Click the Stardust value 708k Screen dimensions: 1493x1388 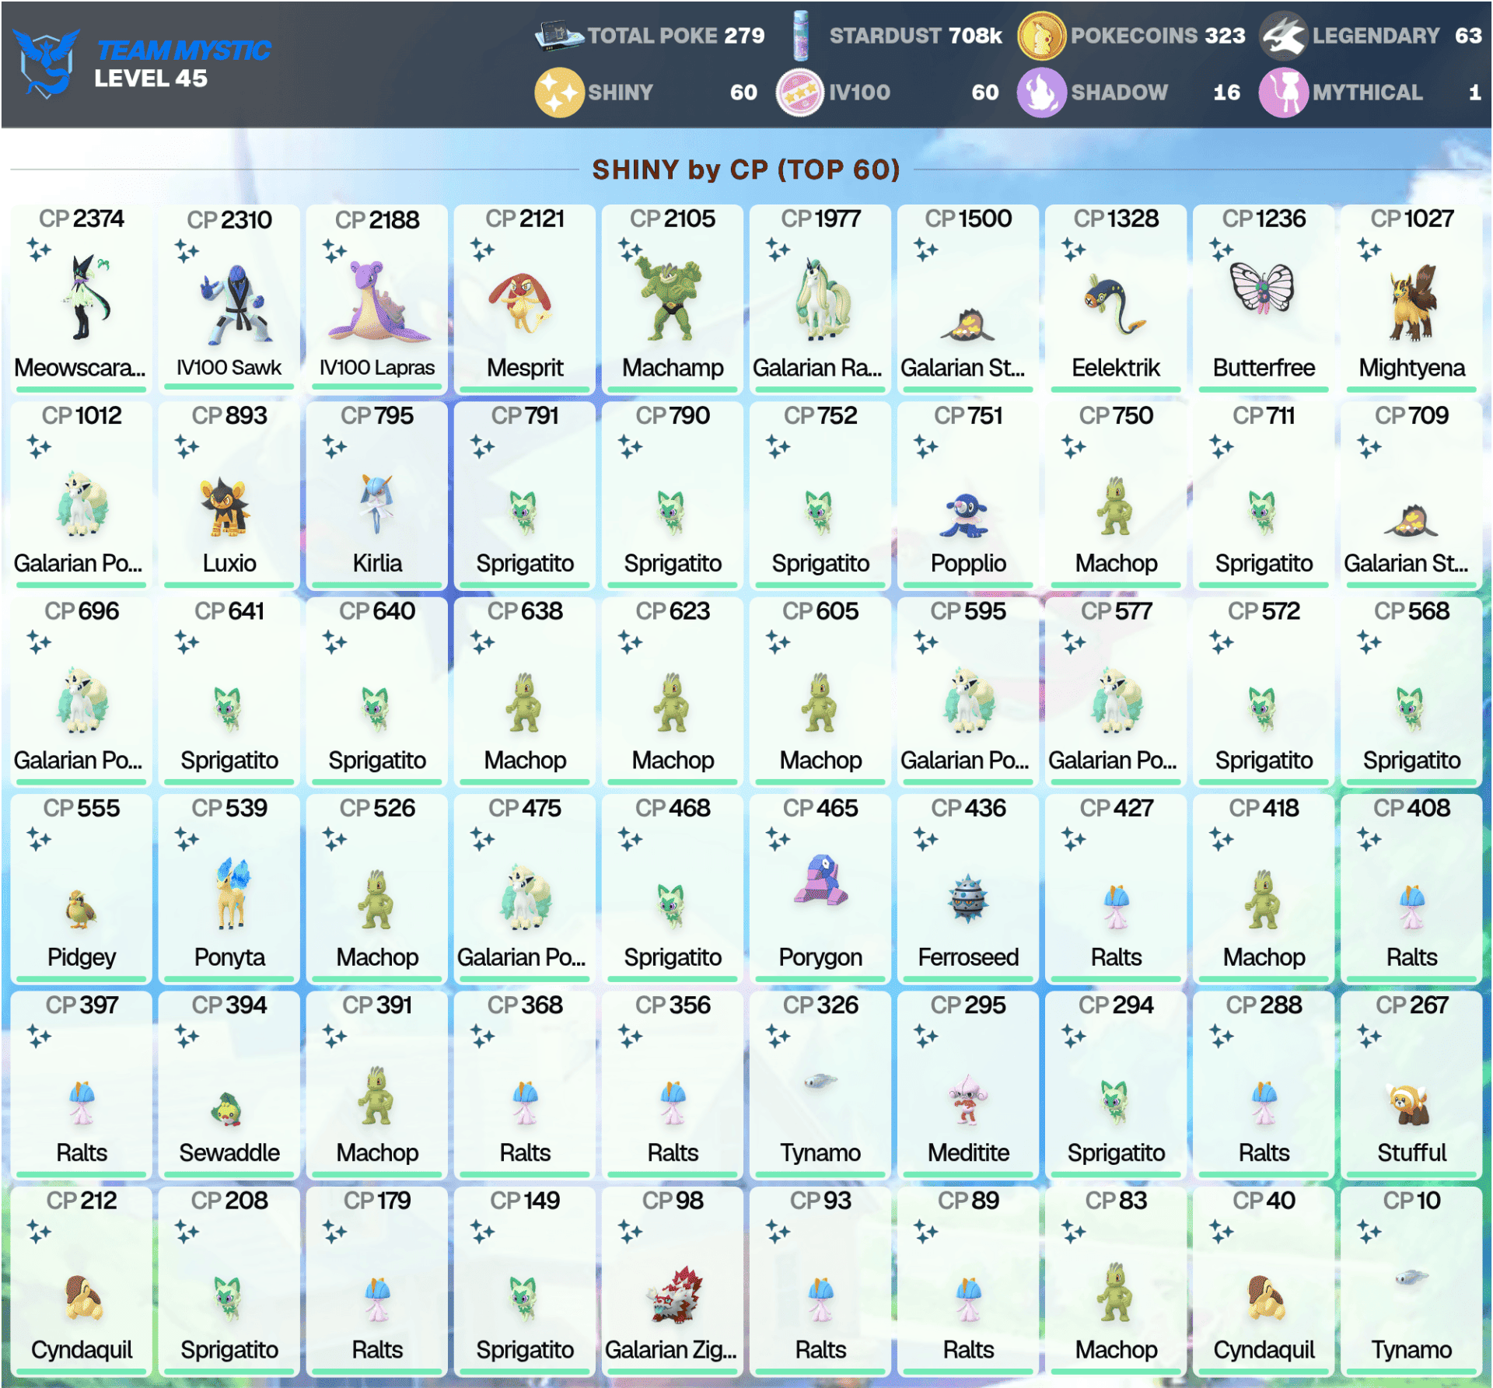click(975, 36)
